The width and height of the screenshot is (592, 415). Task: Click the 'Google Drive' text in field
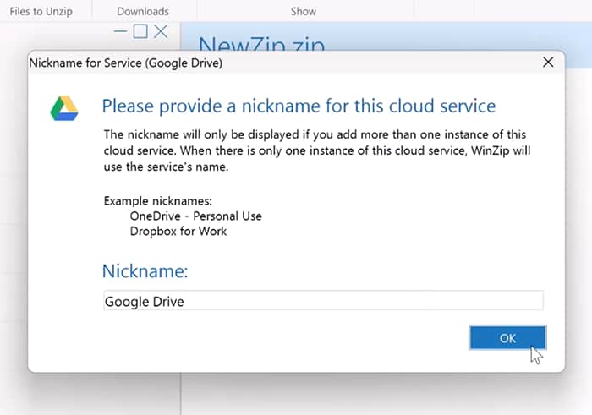click(144, 301)
